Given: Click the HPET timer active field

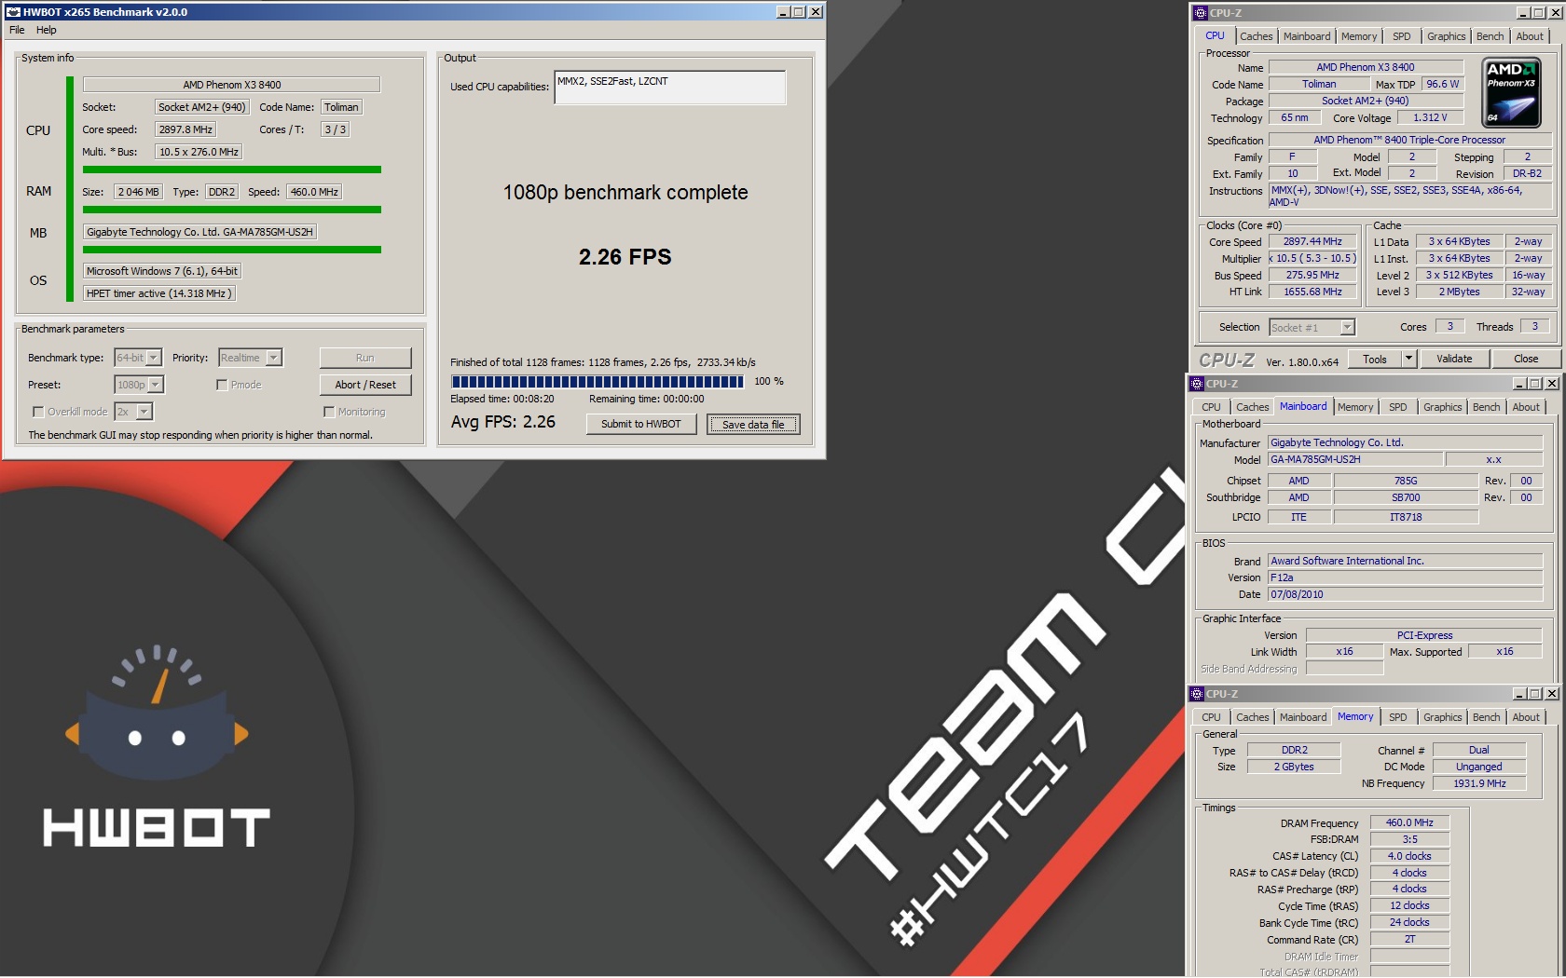Looking at the screenshot, I should click(x=159, y=293).
